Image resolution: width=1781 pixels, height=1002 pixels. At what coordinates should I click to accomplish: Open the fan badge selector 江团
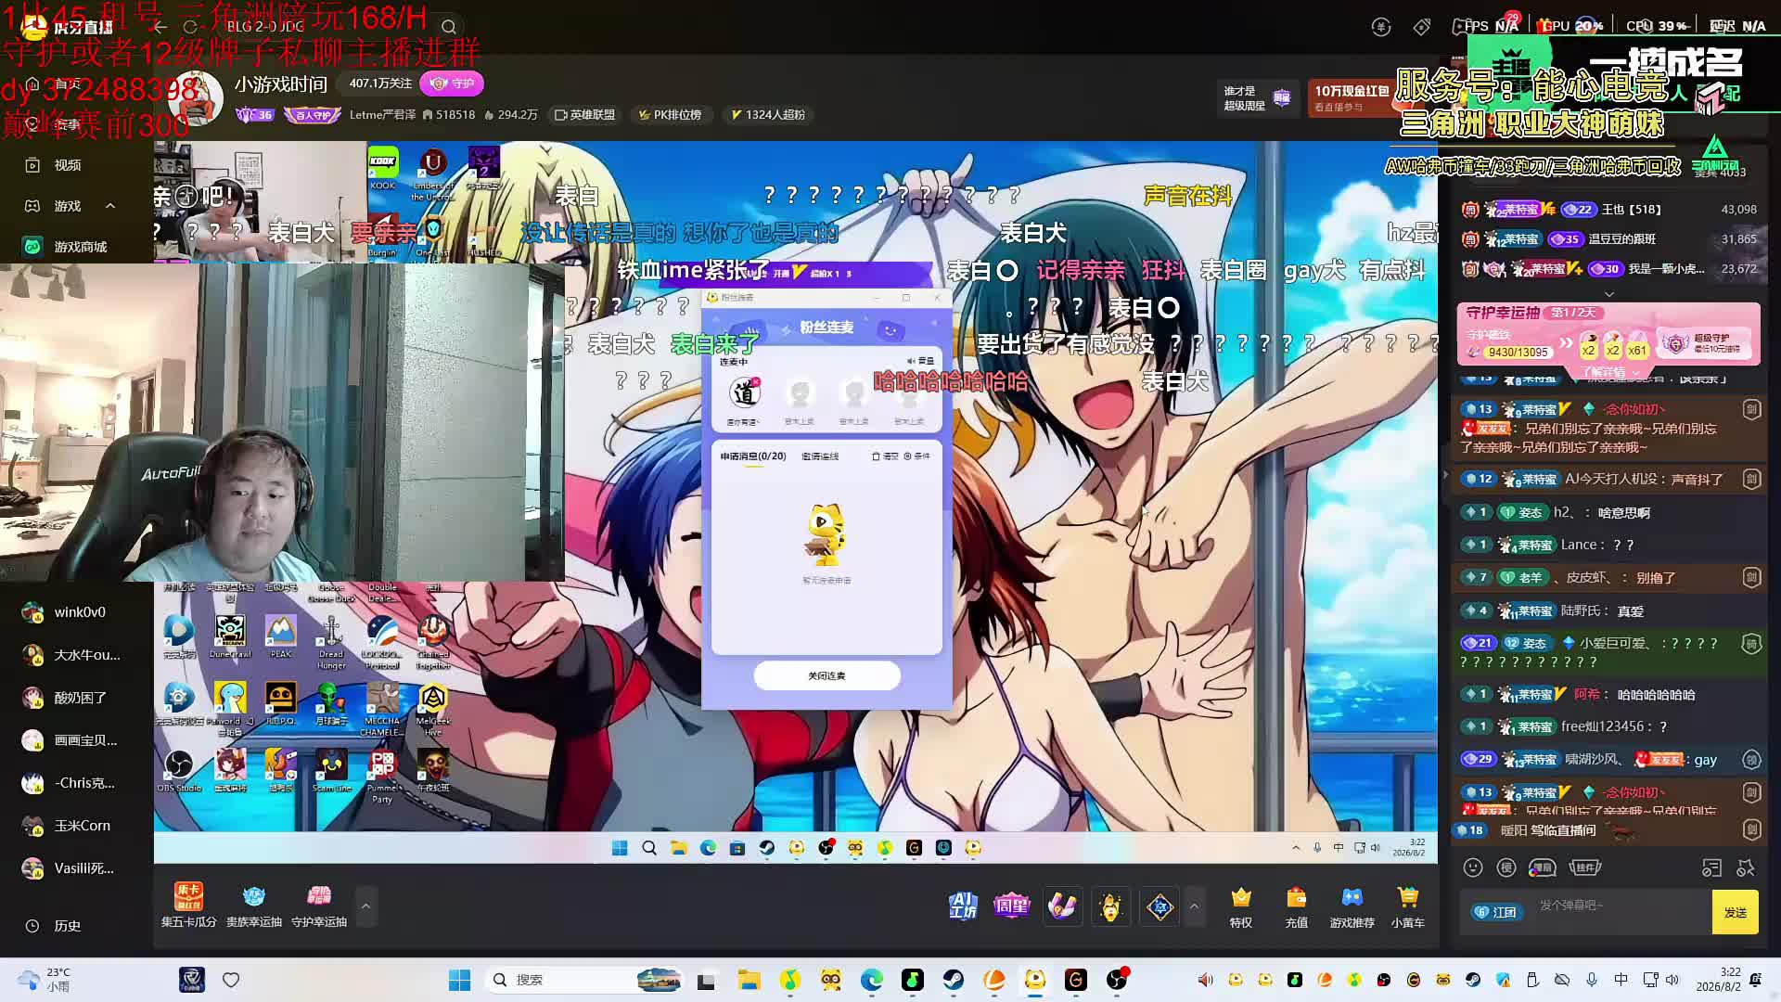click(x=1495, y=913)
